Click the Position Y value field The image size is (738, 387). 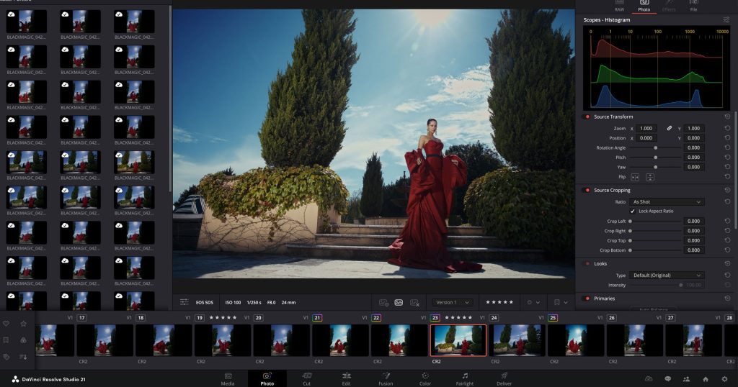pyautogui.click(x=693, y=138)
